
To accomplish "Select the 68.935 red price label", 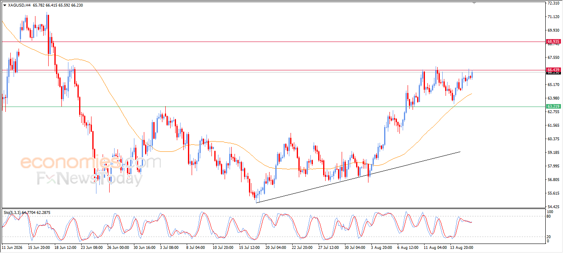I will click(553, 42).
